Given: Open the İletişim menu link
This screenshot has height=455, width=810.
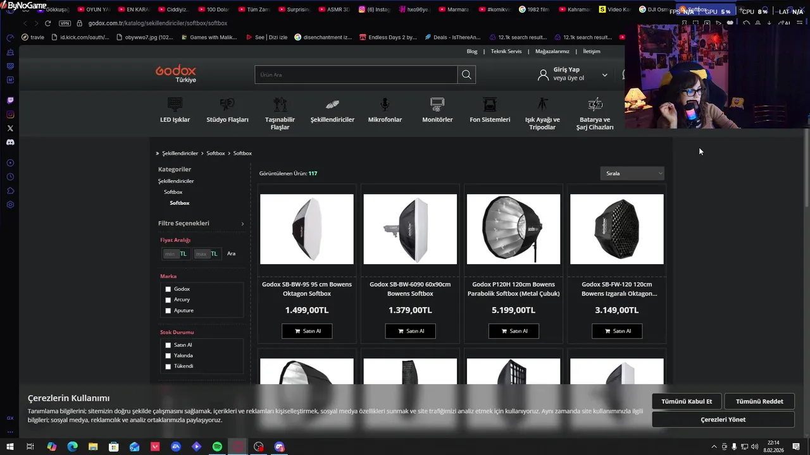Looking at the screenshot, I should tap(592, 51).
